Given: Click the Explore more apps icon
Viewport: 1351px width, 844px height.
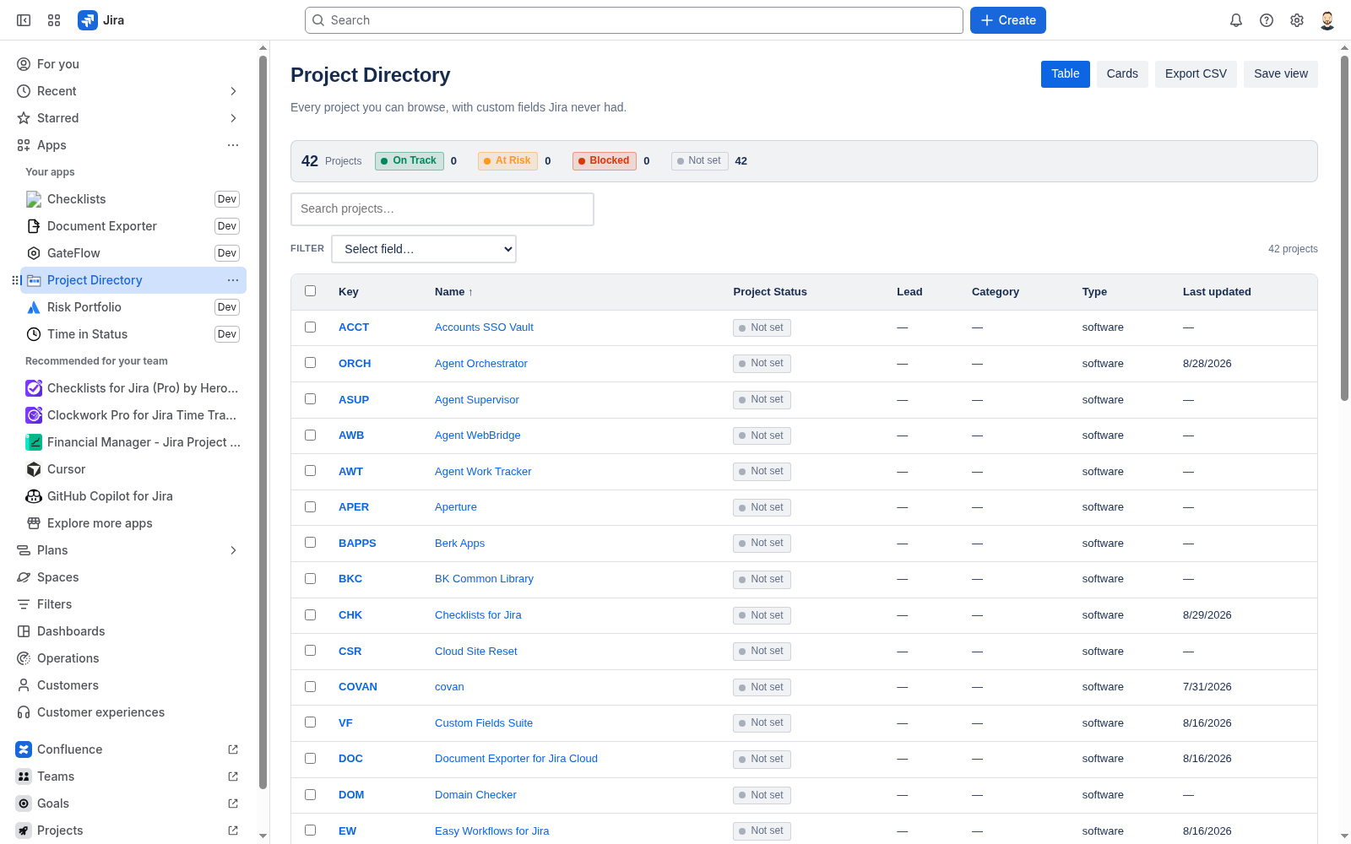Looking at the screenshot, I should click(34, 523).
